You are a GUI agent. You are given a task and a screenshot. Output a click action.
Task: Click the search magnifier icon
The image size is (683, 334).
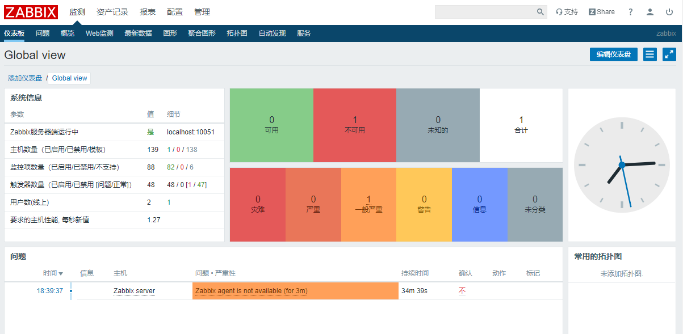click(x=540, y=12)
